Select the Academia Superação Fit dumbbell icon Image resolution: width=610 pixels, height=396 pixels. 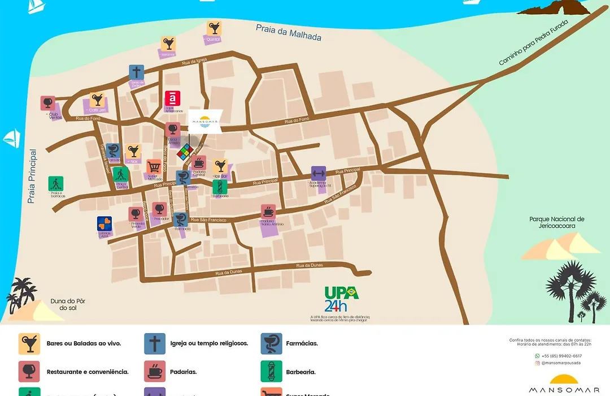tap(319, 174)
